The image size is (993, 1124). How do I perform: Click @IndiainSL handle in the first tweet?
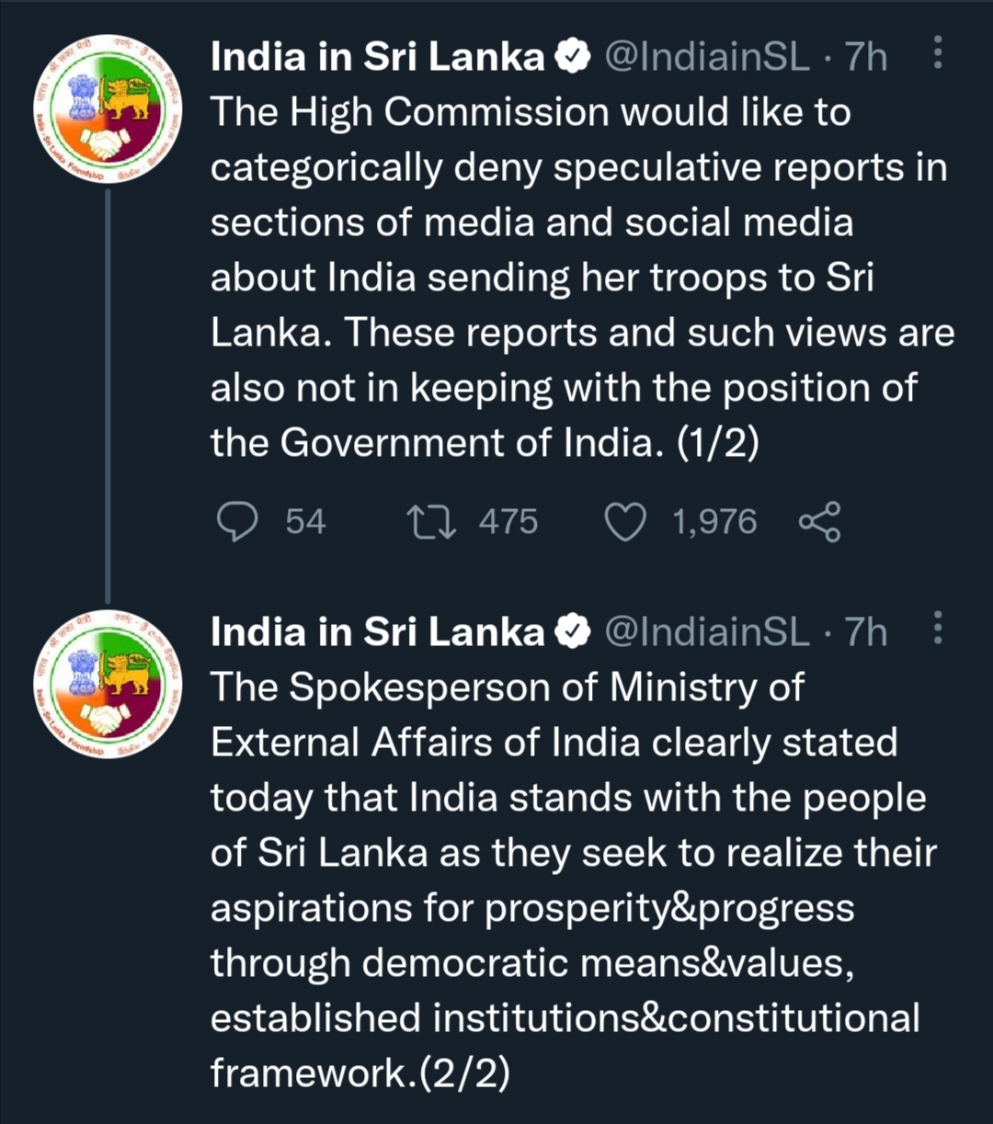[707, 58]
